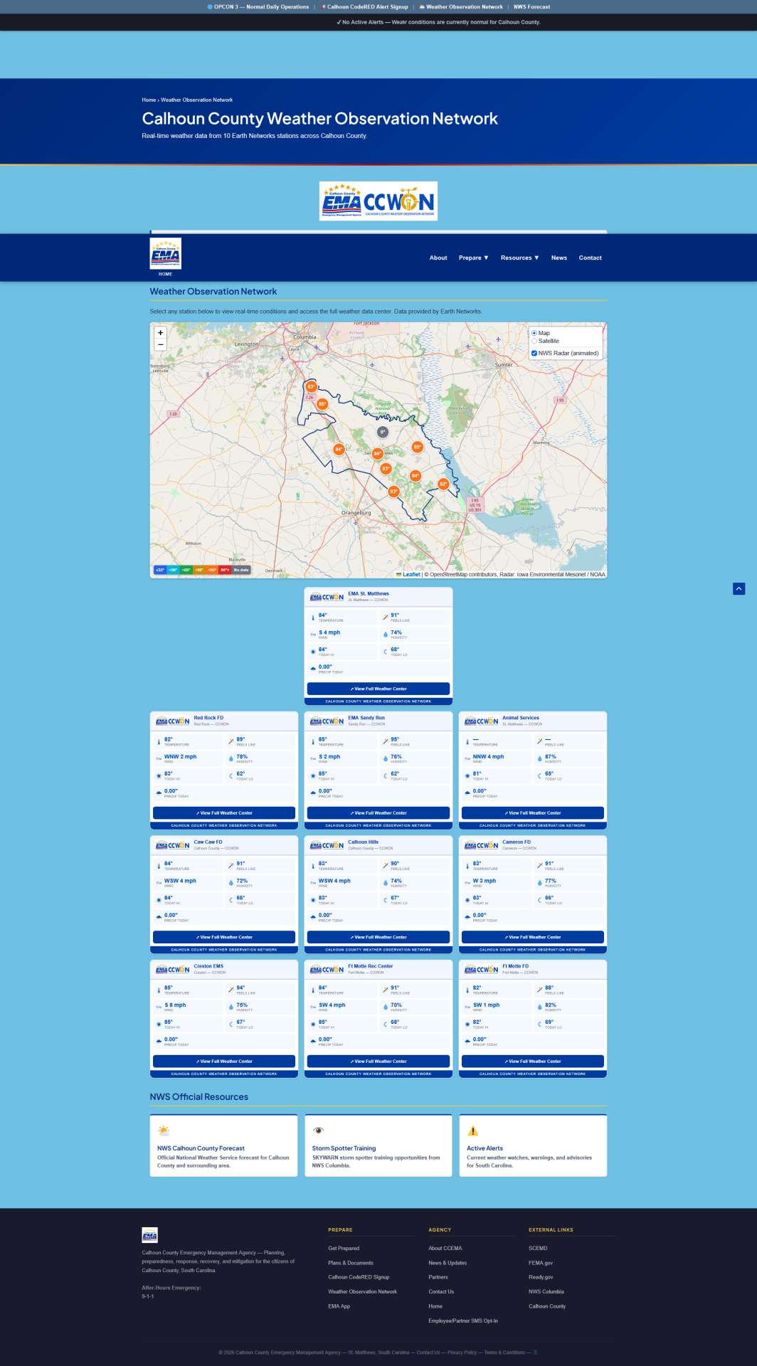
Task: Click the CCWON logo on Cameron FD card
Action: click(x=481, y=845)
